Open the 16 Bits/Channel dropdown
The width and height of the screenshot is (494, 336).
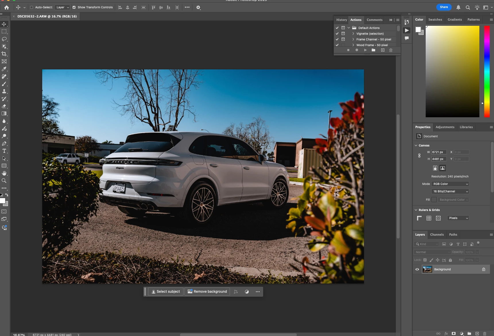tap(450, 192)
